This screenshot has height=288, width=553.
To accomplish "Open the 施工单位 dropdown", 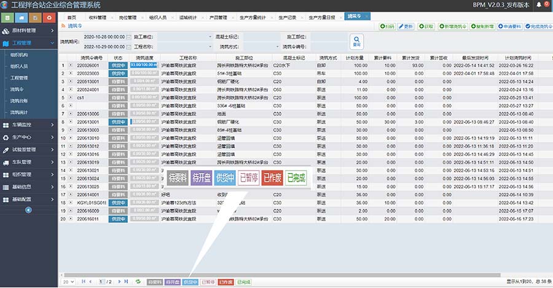I will click(182, 37).
